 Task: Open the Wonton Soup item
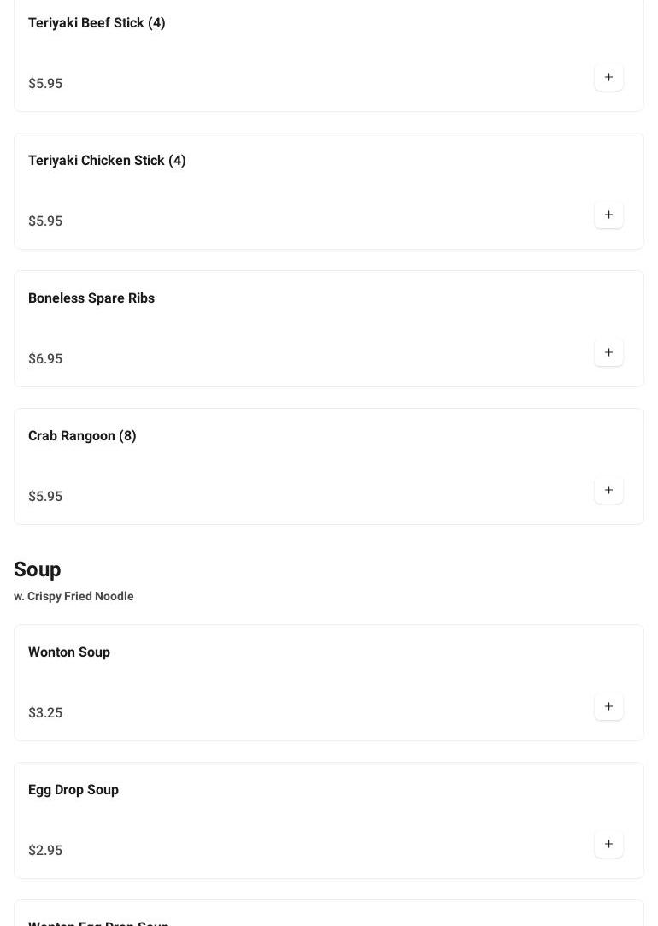(69, 652)
